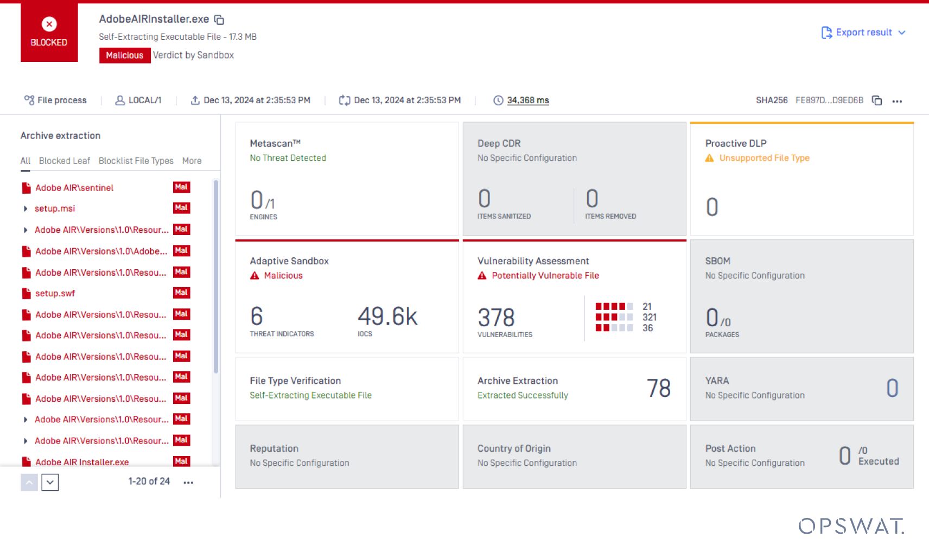Click the LOCAL/1 user icon
The image size is (929, 557).
click(x=120, y=100)
